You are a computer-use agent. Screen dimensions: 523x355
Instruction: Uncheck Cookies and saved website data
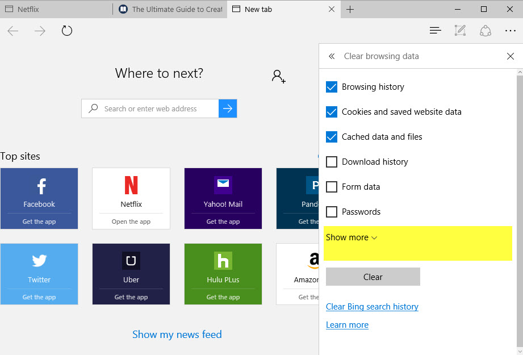coord(332,112)
